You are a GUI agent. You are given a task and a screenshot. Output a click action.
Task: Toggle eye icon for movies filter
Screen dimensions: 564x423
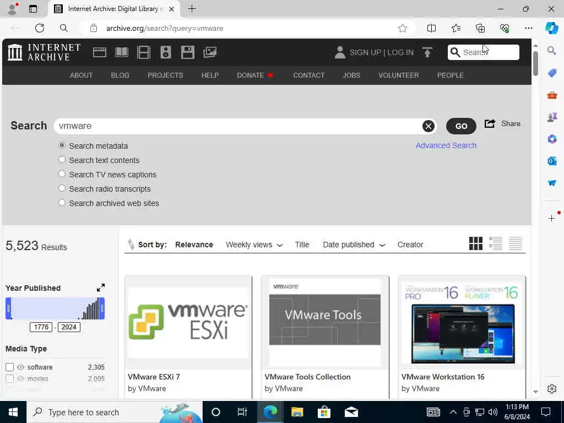click(20, 379)
